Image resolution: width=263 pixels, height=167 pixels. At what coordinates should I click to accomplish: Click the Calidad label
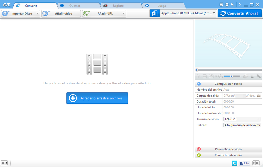point(202,125)
